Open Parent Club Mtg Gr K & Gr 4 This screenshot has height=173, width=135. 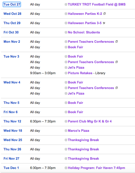(90, 121)
